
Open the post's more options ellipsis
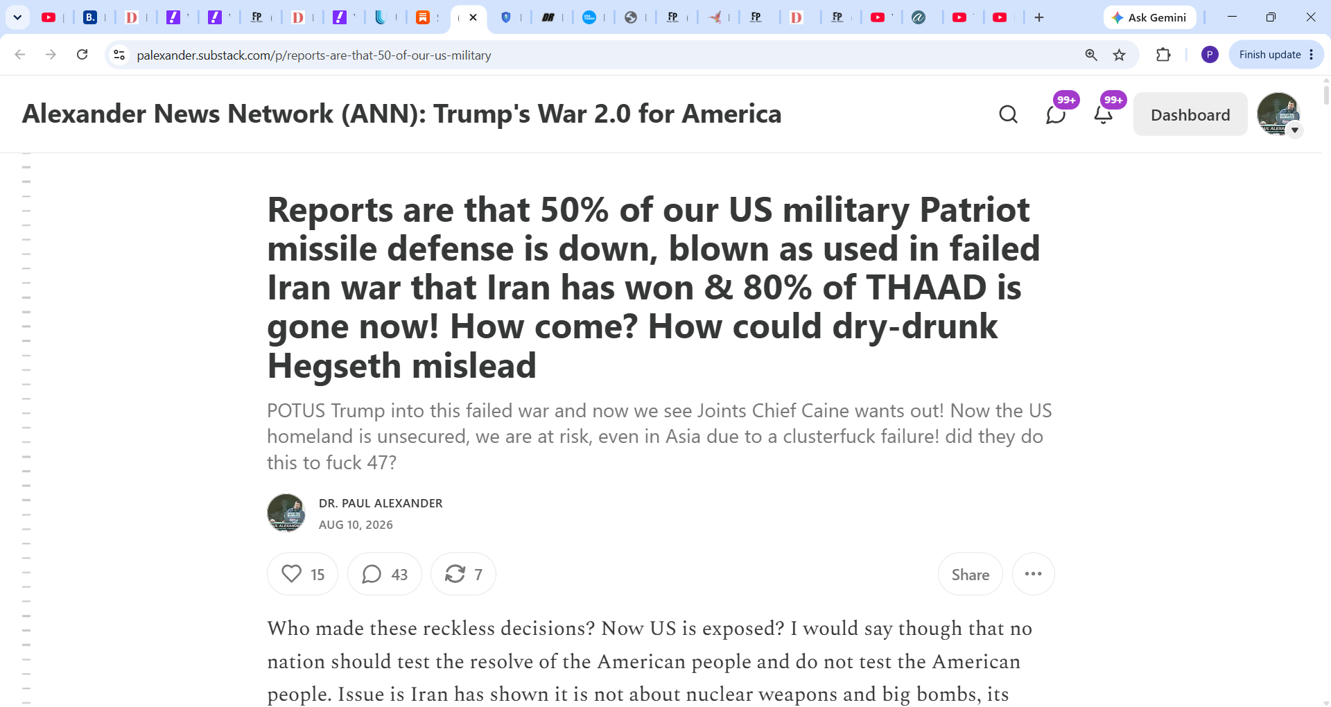coord(1034,574)
